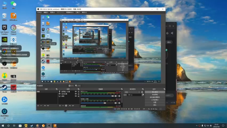Pop out the Audio Mixer dock panel
This screenshot has height=128, width=227.
click(x=122, y=89)
